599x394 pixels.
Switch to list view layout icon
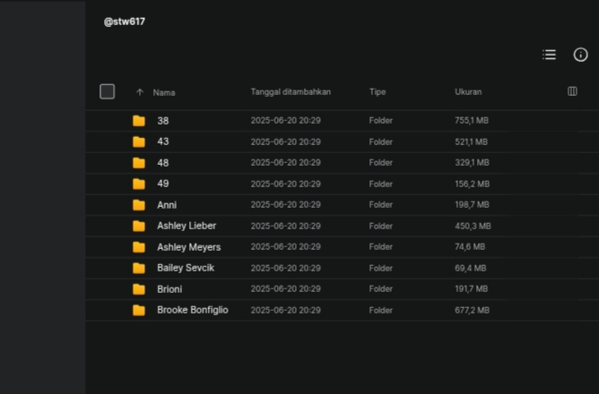[549, 55]
